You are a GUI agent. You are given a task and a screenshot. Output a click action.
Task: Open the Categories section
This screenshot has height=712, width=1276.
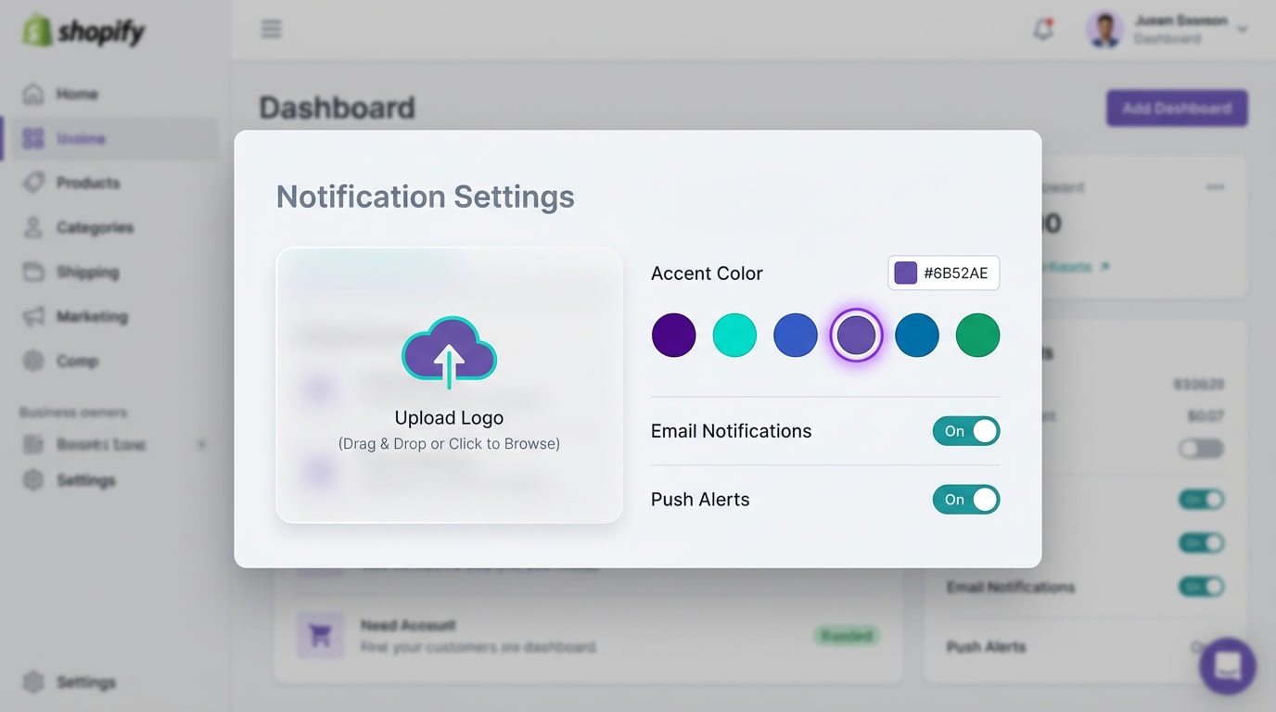point(95,227)
